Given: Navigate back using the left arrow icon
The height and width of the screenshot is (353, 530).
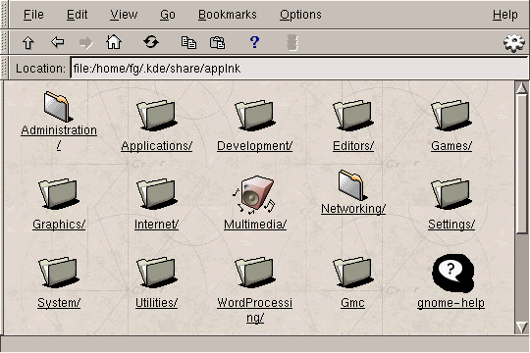Looking at the screenshot, I should pyautogui.click(x=58, y=42).
